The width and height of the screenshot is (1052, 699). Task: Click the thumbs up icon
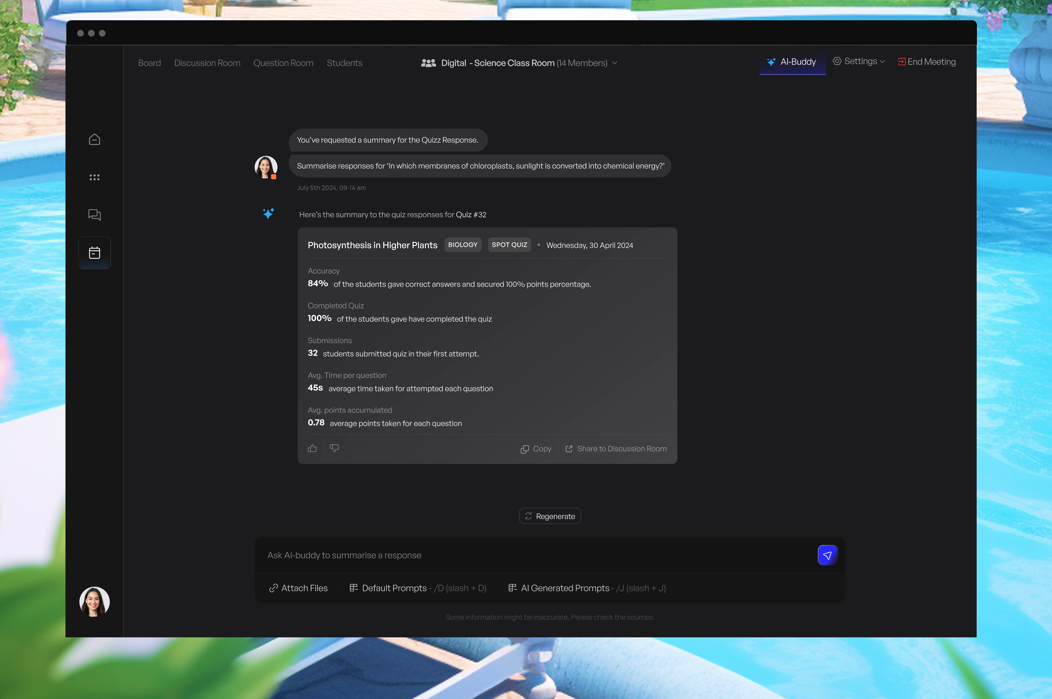pos(312,448)
